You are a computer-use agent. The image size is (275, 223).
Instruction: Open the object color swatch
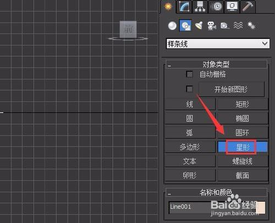coord(260,208)
